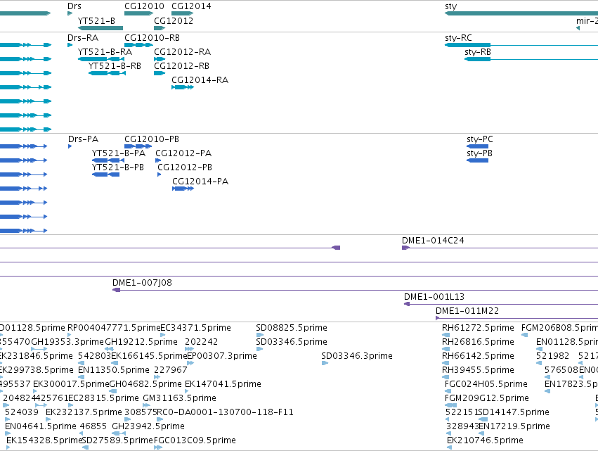Click the GH19212.5prime EST label
This screenshot has width=598, height=451.
point(141,342)
